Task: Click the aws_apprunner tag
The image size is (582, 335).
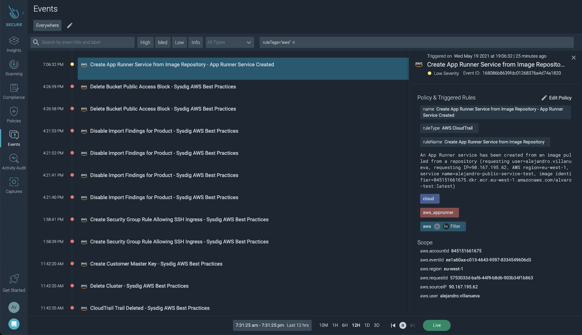Action: [x=439, y=212]
